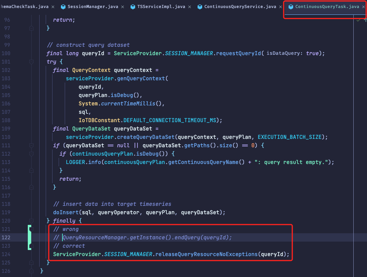Click the QueryDataSet type on line 109
This screenshot has width=367, height=277.
91,129
